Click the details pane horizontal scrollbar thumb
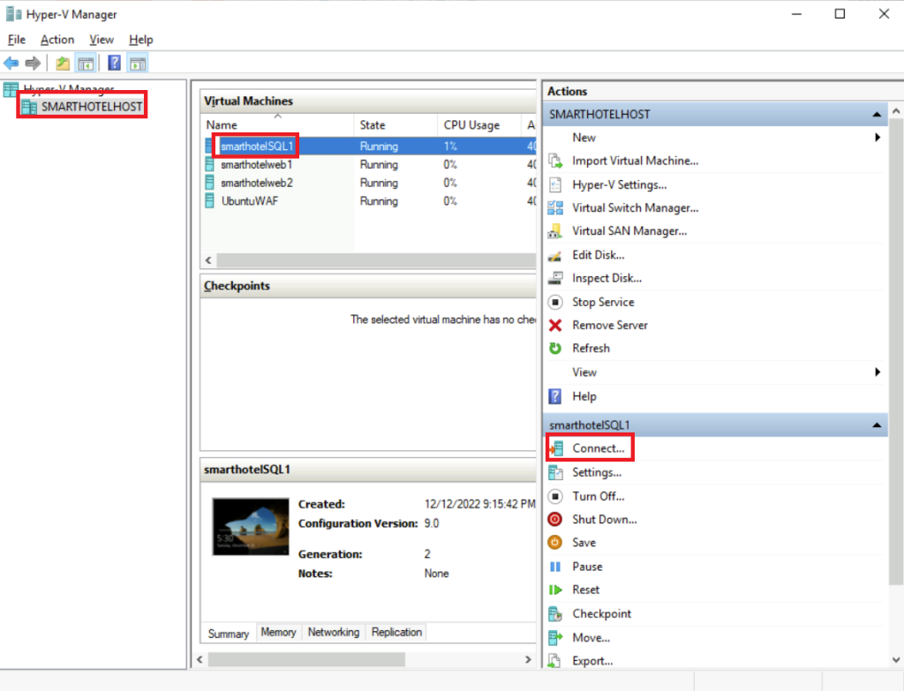The image size is (904, 691). point(306,659)
